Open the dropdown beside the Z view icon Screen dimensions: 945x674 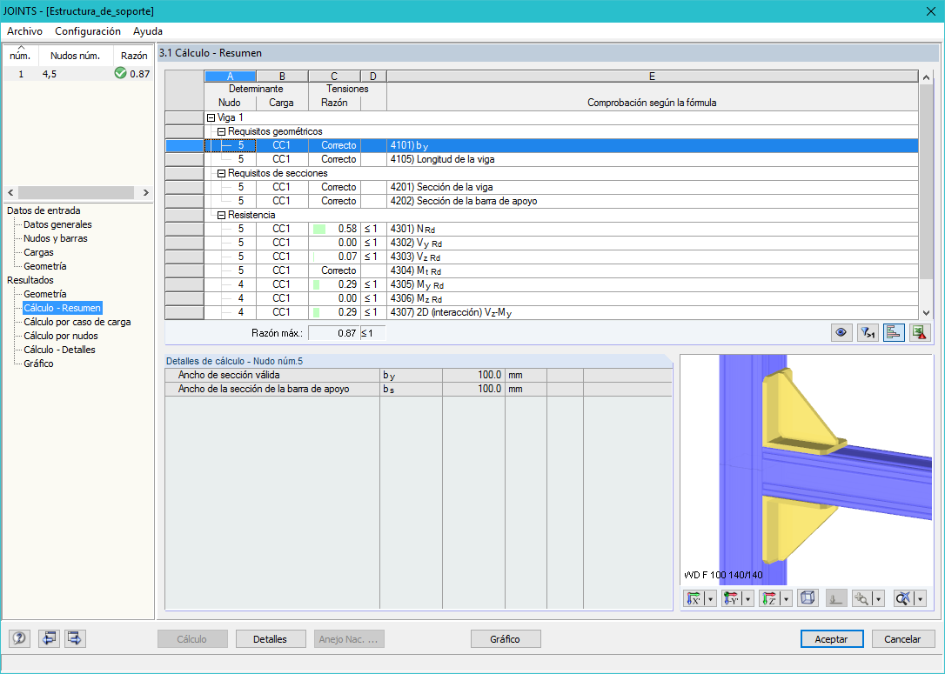tap(786, 598)
